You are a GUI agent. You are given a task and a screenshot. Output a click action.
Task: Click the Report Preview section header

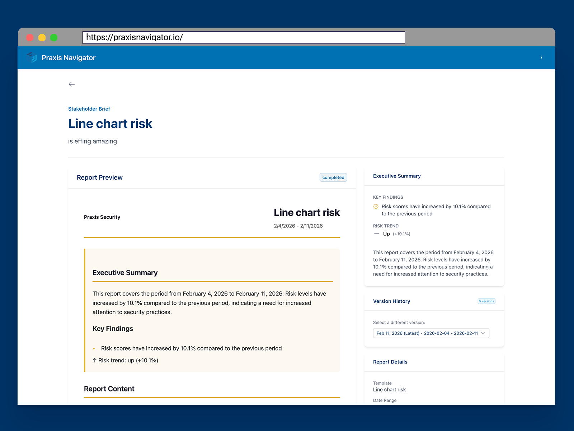pos(99,177)
